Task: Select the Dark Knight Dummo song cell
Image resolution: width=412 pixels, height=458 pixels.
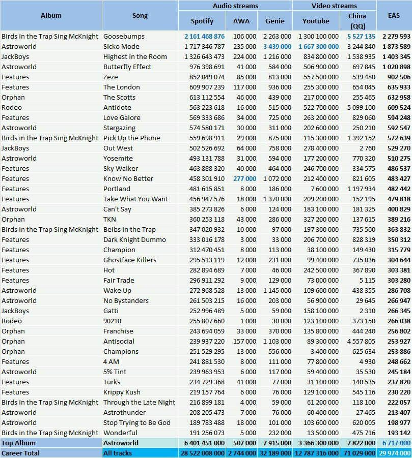Action: pos(140,239)
